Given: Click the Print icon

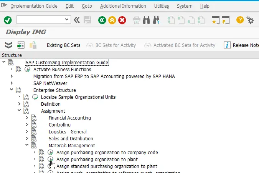Looking at the screenshot, I should (x=137, y=20).
